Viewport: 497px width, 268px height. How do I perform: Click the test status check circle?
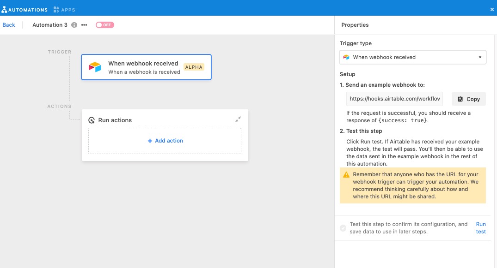point(343,228)
